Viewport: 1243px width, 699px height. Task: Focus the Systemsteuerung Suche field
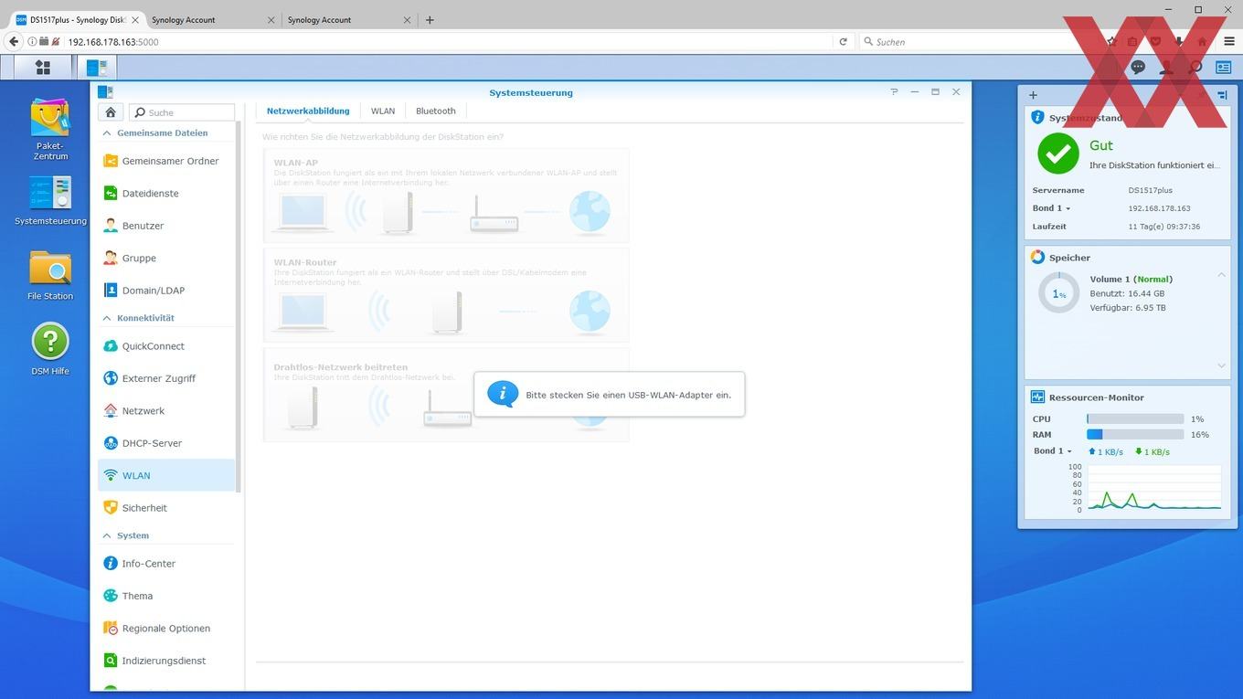pos(182,112)
